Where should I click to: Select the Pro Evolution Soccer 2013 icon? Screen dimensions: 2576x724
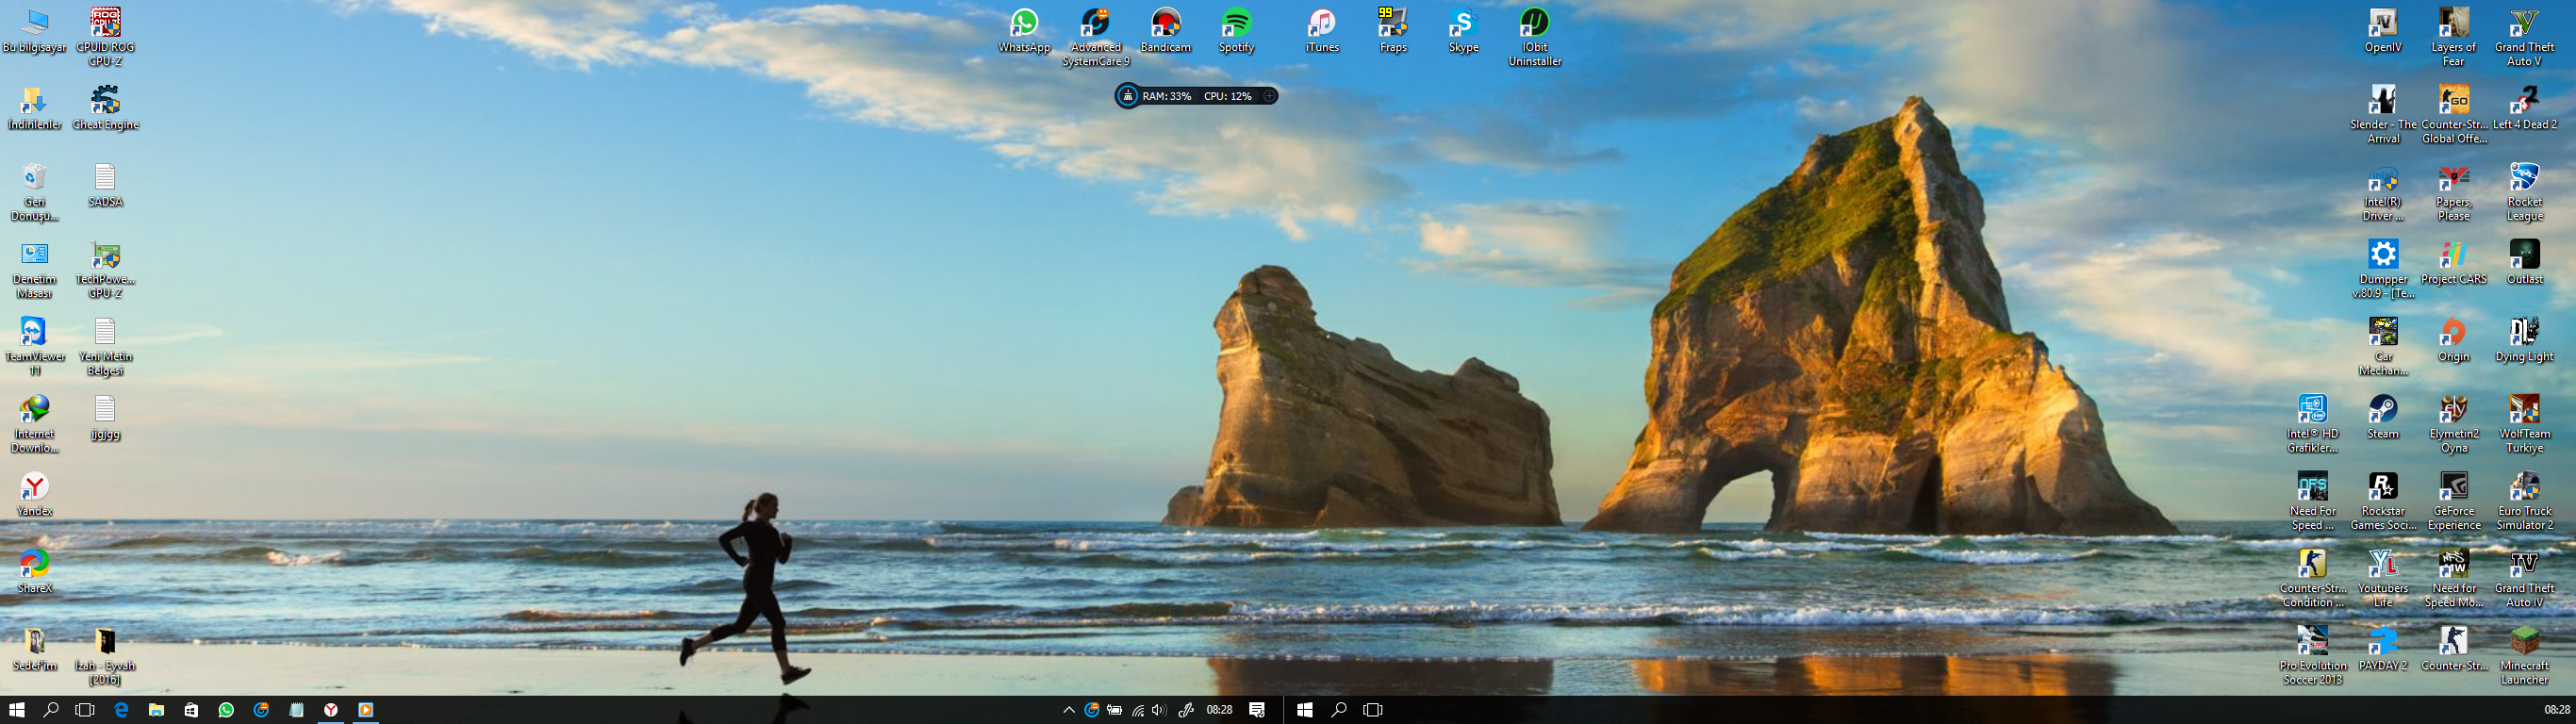[2312, 656]
